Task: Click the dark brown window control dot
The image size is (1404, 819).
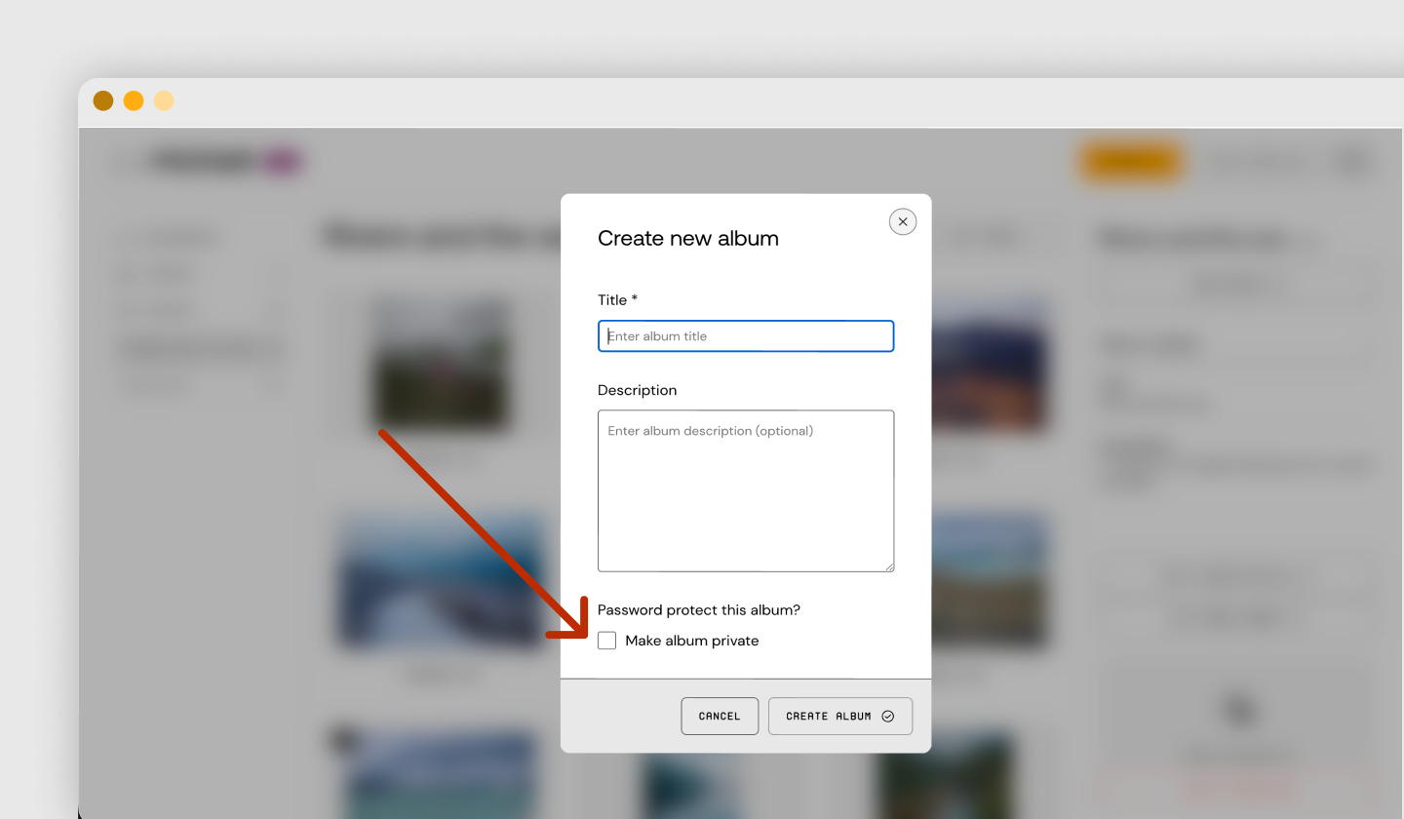Action: (x=103, y=100)
